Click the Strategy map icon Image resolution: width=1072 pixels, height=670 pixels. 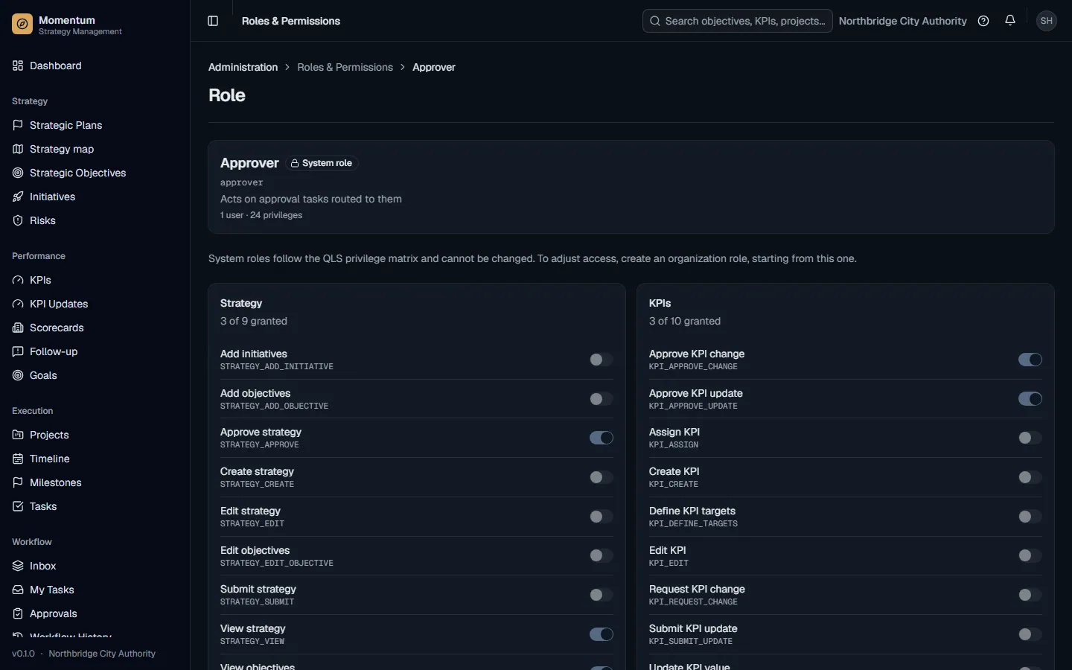[18, 149]
